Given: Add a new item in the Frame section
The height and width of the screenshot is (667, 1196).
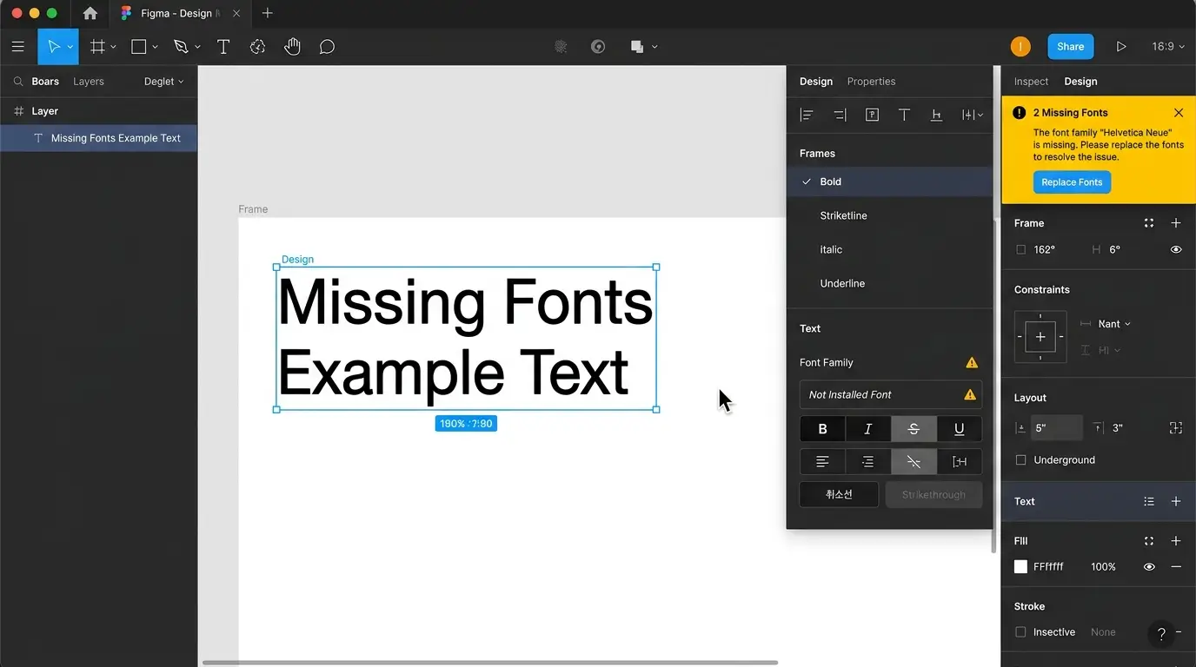Looking at the screenshot, I should 1176,223.
